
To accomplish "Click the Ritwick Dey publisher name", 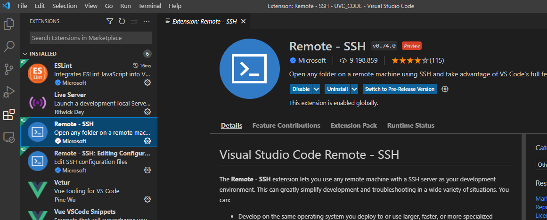I will (69, 112).
